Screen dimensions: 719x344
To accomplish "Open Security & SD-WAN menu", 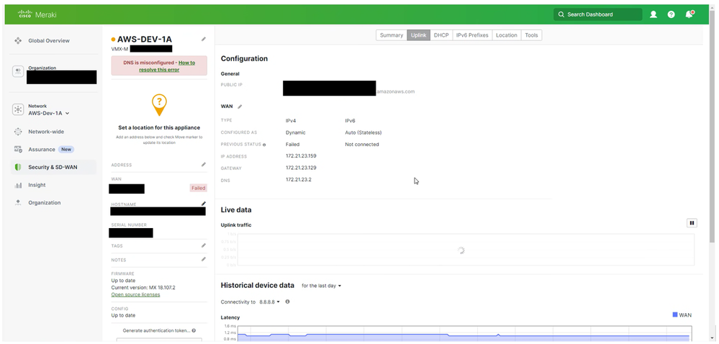I will coord(53,168).
